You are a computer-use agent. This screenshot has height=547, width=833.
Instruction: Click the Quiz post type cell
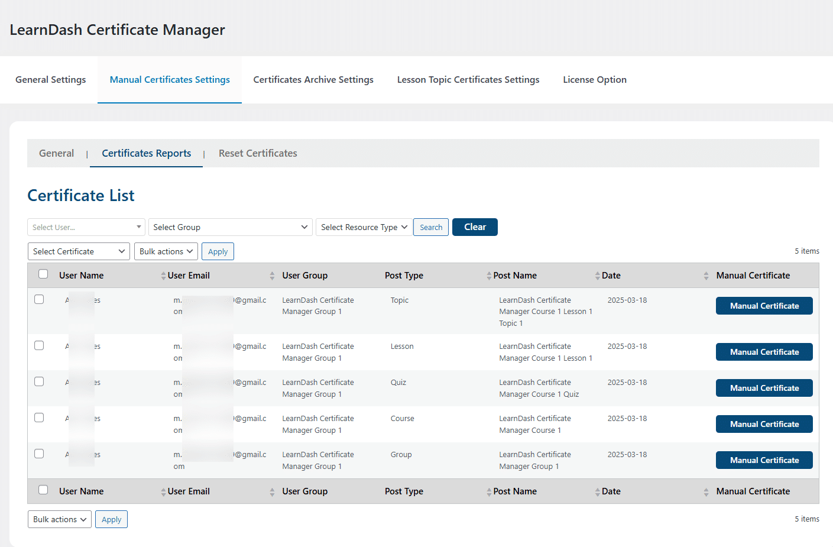(x=398, y=383)
